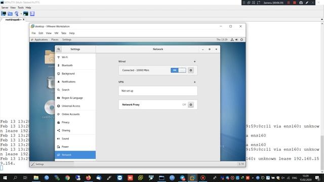The width and height of the screenshot is (324, 182).
Task: Open the Search settings panel
Action: click(75, 90)
